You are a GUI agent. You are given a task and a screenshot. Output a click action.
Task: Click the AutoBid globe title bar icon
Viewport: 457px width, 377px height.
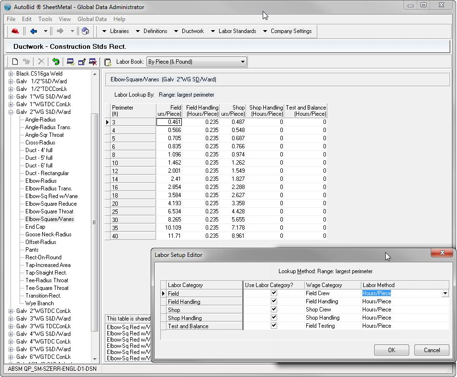(x=8, y=7)
